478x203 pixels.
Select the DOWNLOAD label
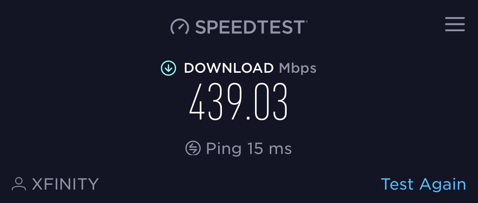[229, 68]
